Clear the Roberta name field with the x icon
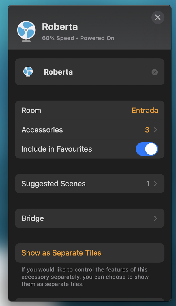The image size is (176, 306). coord(154,72)
